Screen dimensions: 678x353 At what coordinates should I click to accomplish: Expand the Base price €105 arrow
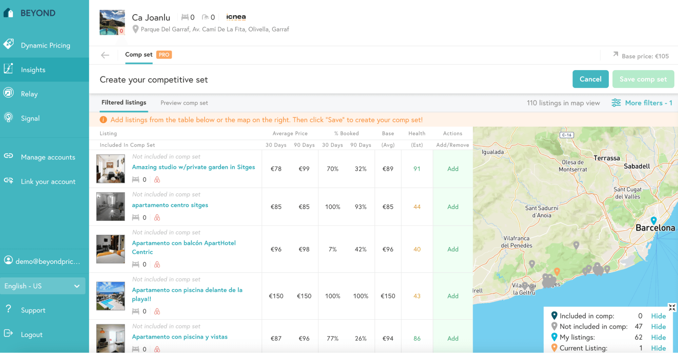[x=616, y=55]
